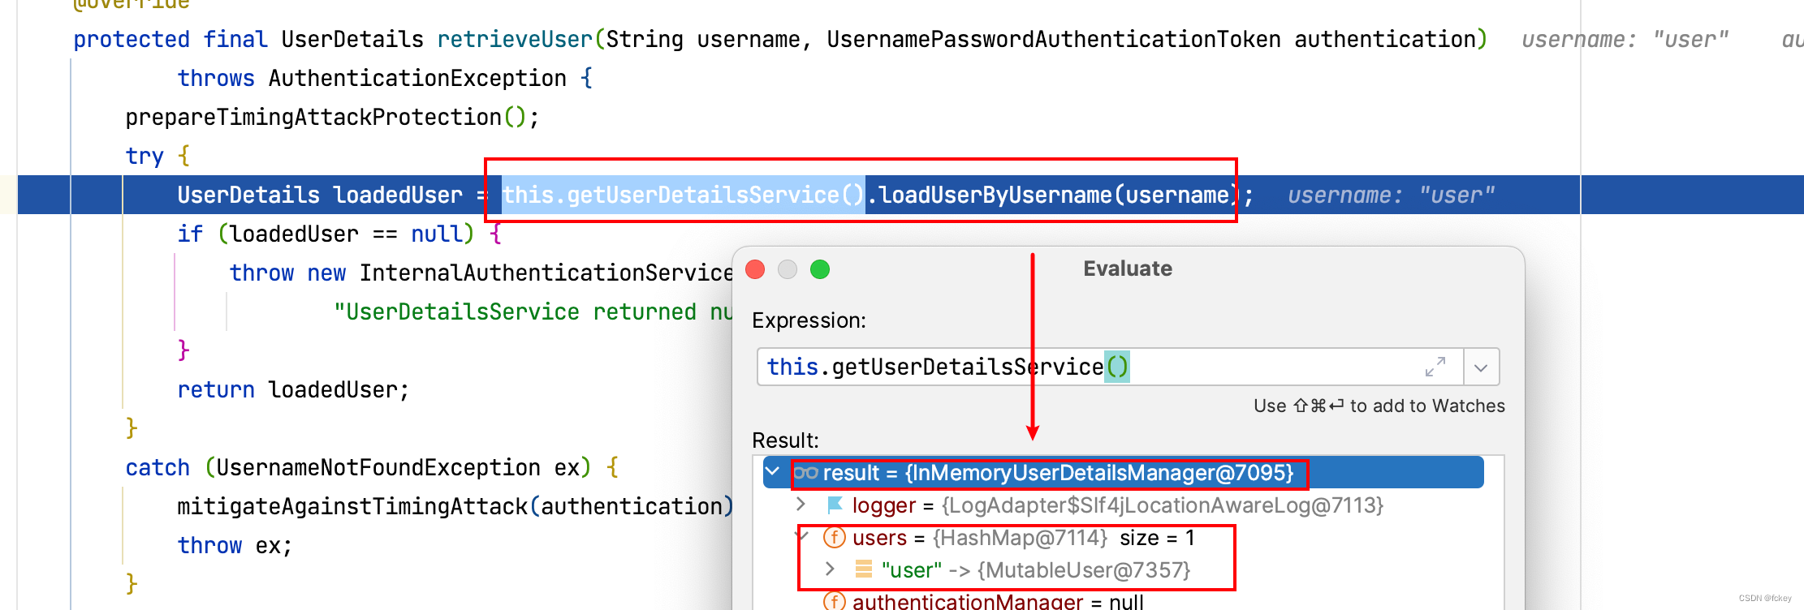Click the retrieveUser method name
Image resolution: width=1804 pixels, height=610 pixels.
tap(515, 39)
